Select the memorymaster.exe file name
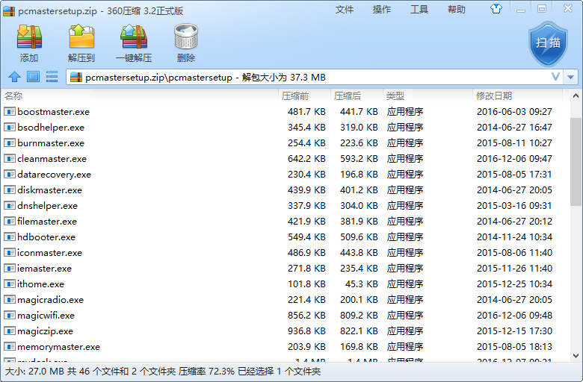The height and width of the screenshot is (382, 583). click(x=59, y=347)
